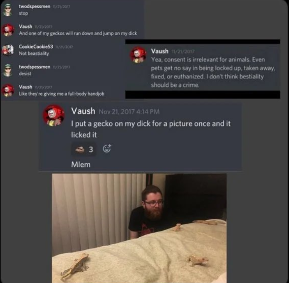The width and height of the screenshot is (289, 283).
Task: Click the "desist" message text
Action: click(x=25, y=74)
